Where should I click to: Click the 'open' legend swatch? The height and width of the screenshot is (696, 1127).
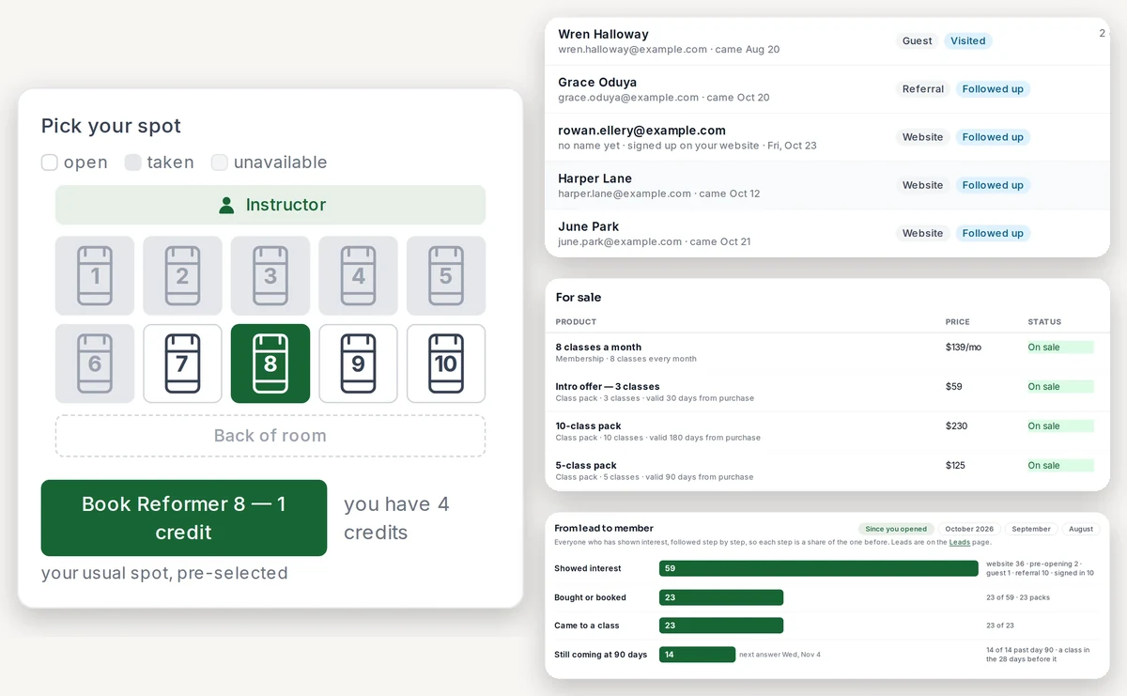click(x=50, y=162)
